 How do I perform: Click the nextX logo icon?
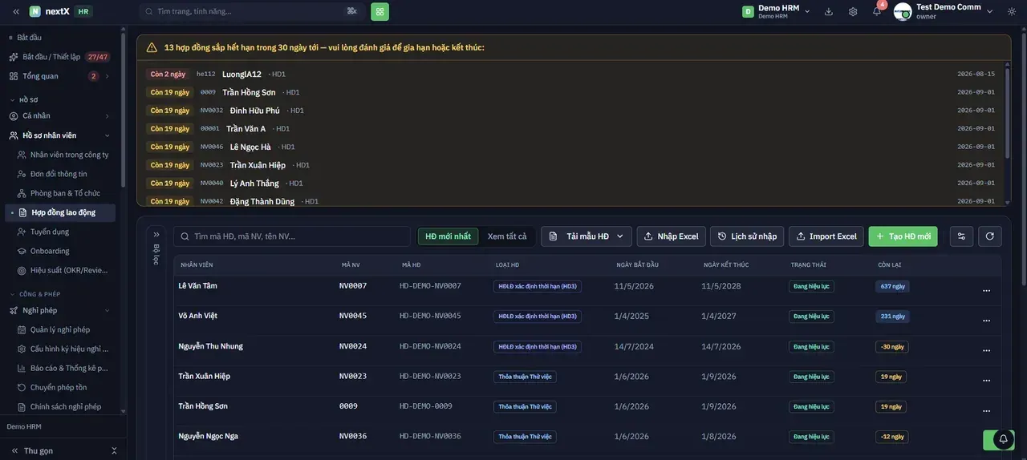coord(35,11)
